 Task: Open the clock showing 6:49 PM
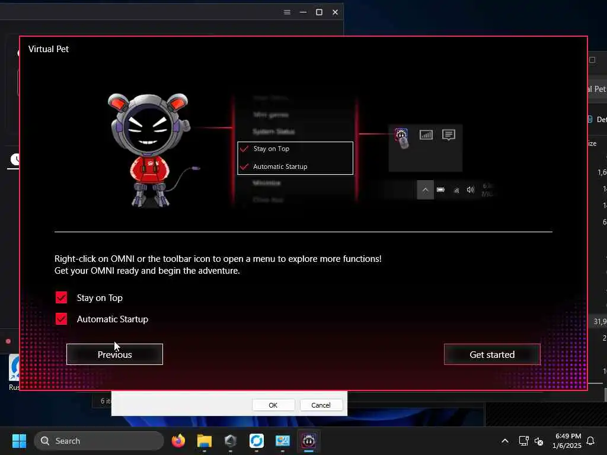tap(567, 441)
